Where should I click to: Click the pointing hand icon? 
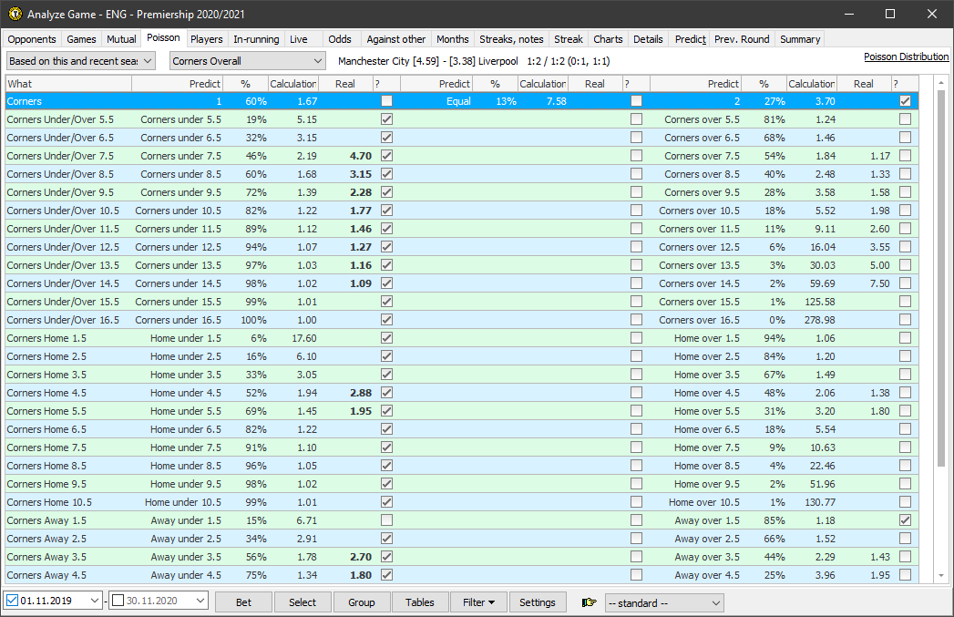[x=590, y=602]
